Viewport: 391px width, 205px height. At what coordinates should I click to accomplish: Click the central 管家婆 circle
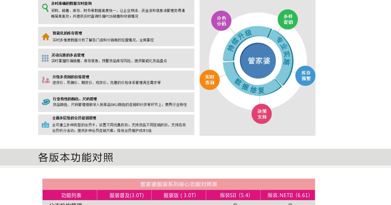(x=258, y=61)
